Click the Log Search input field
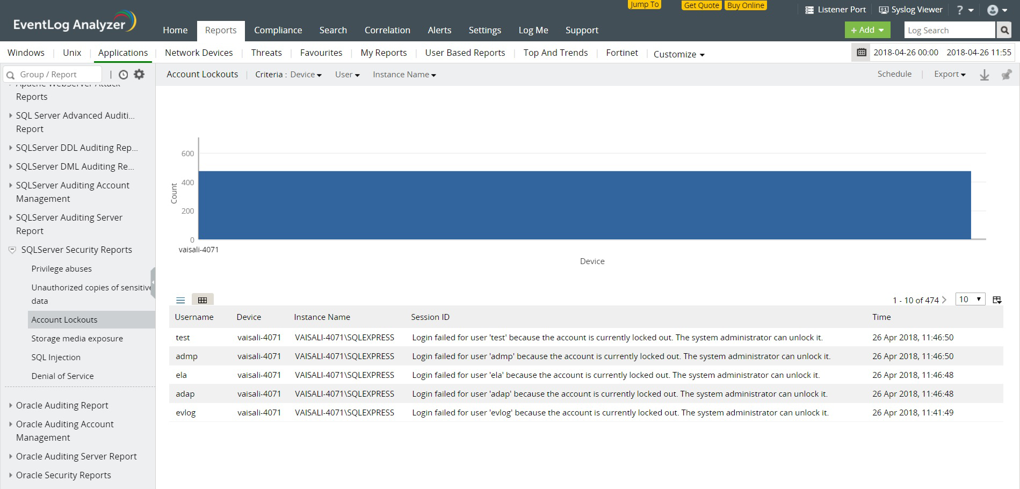This screenshot has width=1020, height=489. (950, 30)
